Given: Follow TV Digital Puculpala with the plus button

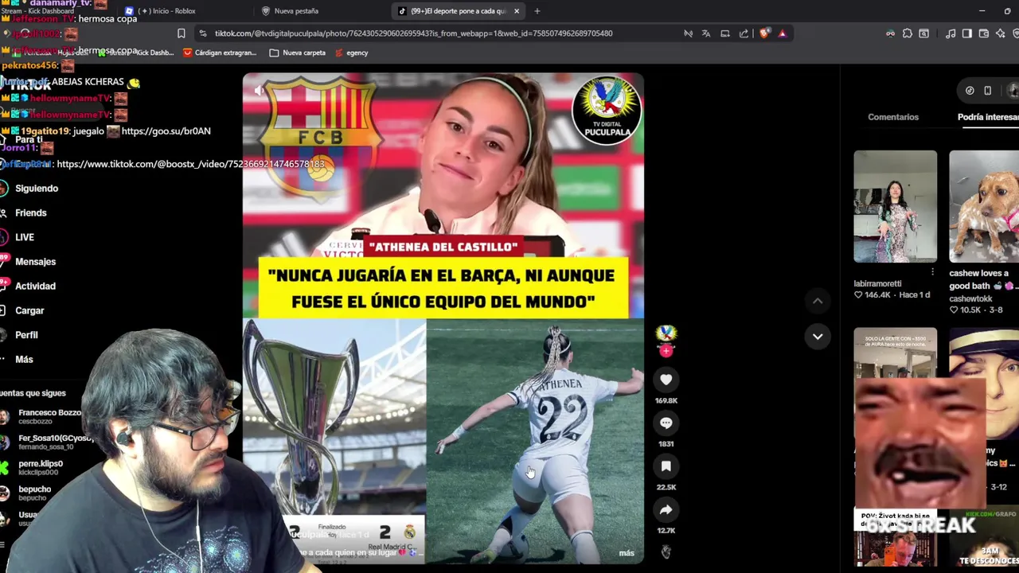Looking at the screenshot, I should (x=666, y=350).
